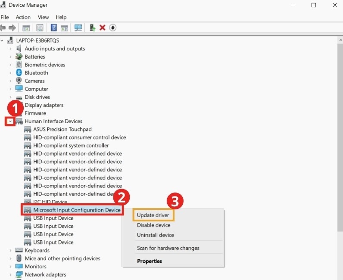Viewport: 343px width, 280px height.
Task: Click the Keyboards category icon
Action: tap(19, 250)
